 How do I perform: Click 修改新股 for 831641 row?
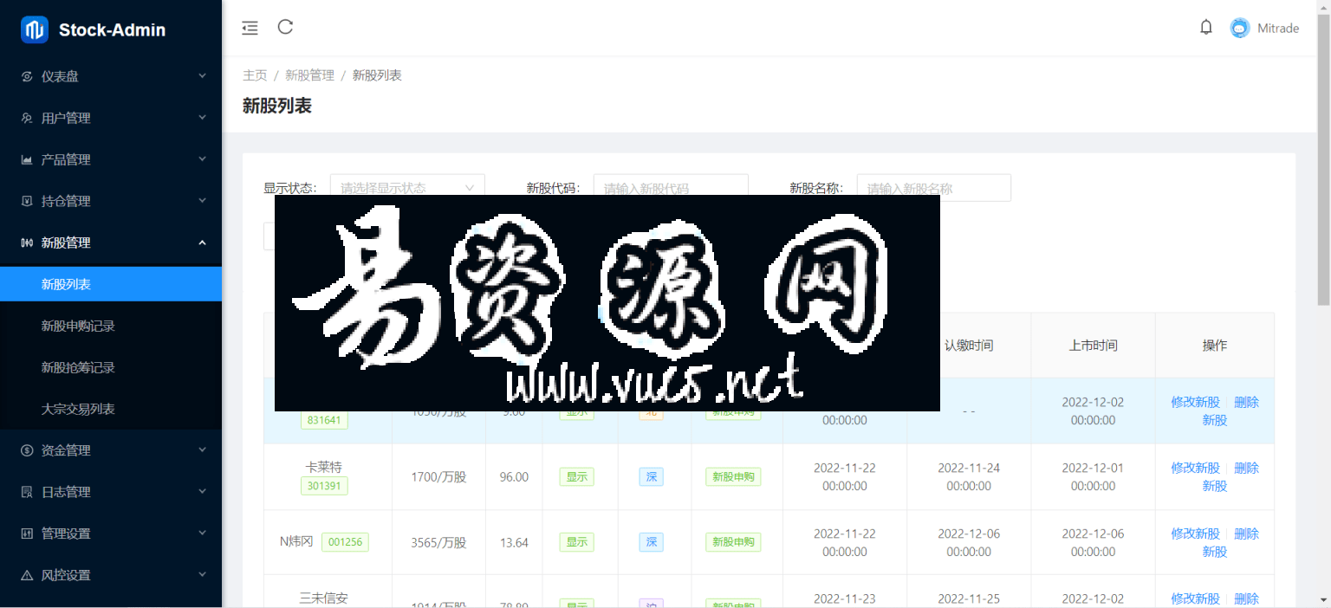click(1195, 402)
